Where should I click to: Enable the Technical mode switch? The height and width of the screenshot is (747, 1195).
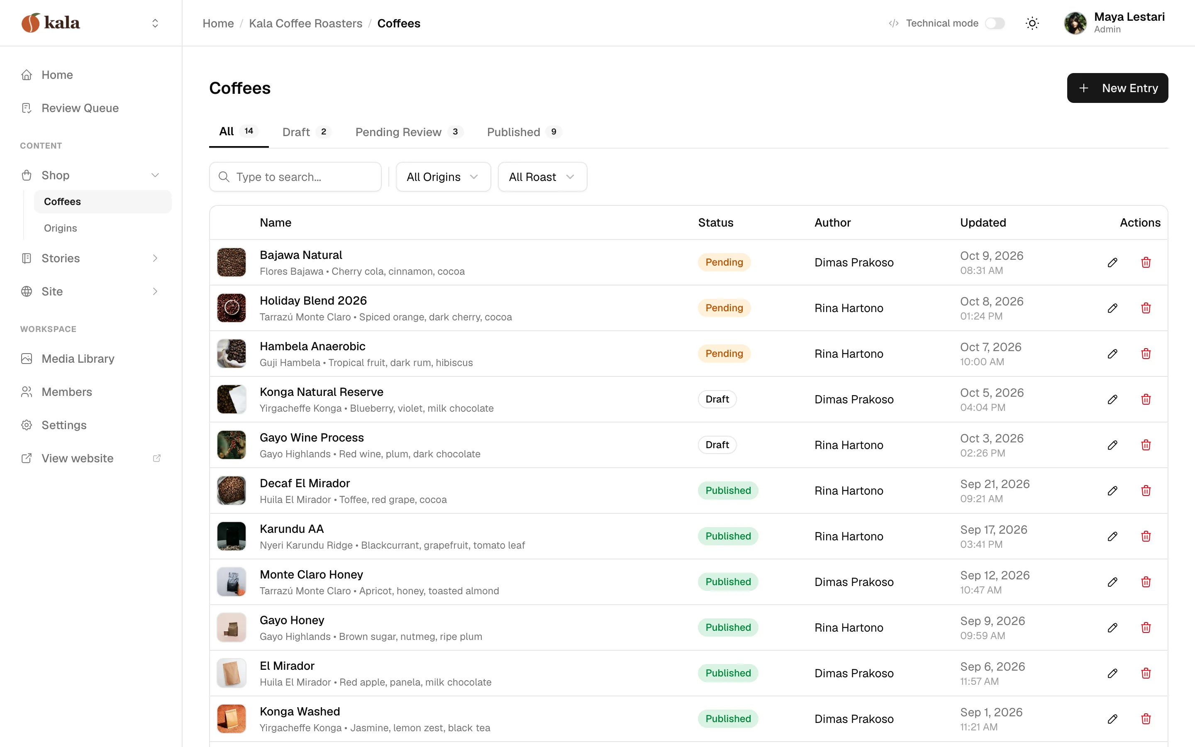995,23
